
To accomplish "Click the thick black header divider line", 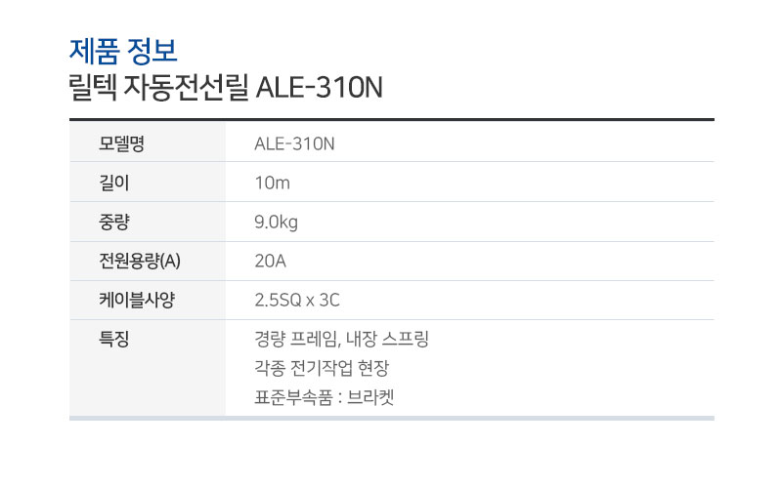I will pos(392,119).
